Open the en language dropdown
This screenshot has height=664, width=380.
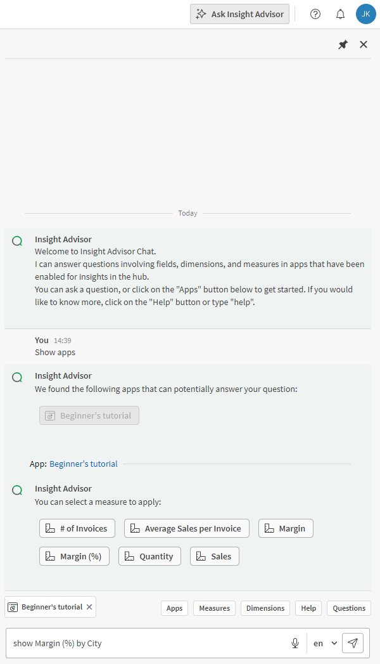(x=325, y=643)
